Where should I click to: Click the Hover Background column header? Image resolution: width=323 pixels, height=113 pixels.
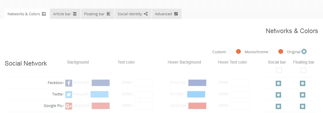pos(184,62)
